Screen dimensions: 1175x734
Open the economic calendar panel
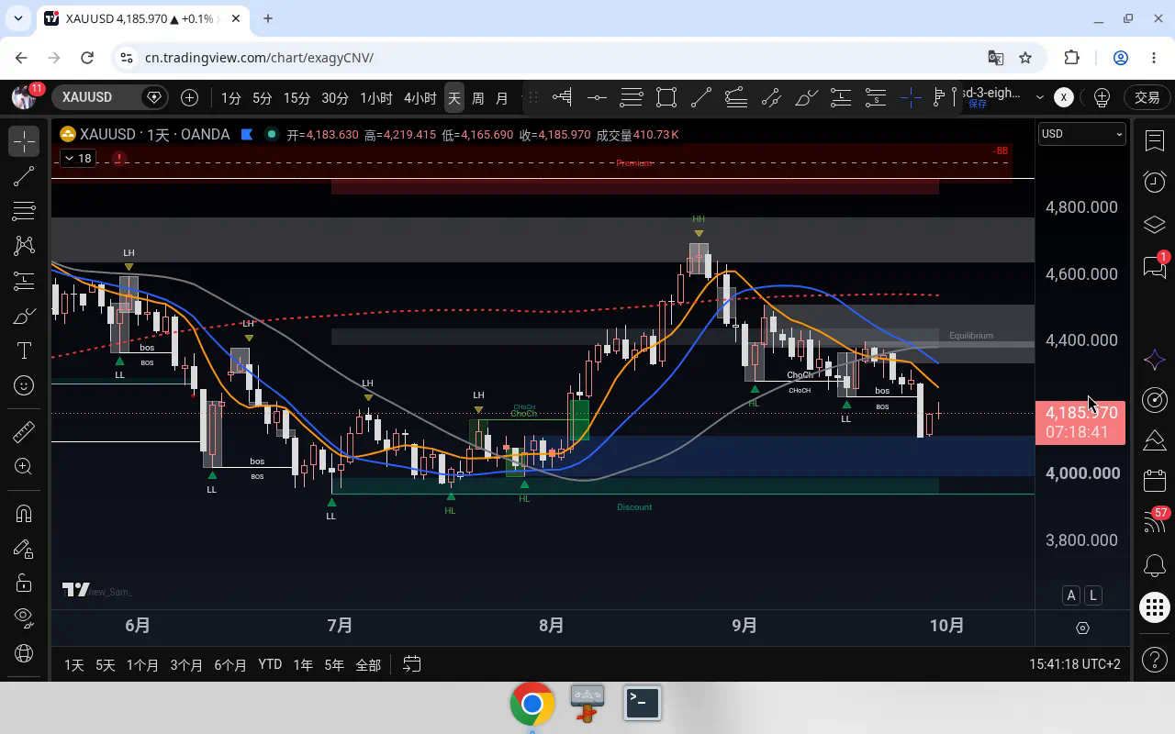coord(1155,482)
